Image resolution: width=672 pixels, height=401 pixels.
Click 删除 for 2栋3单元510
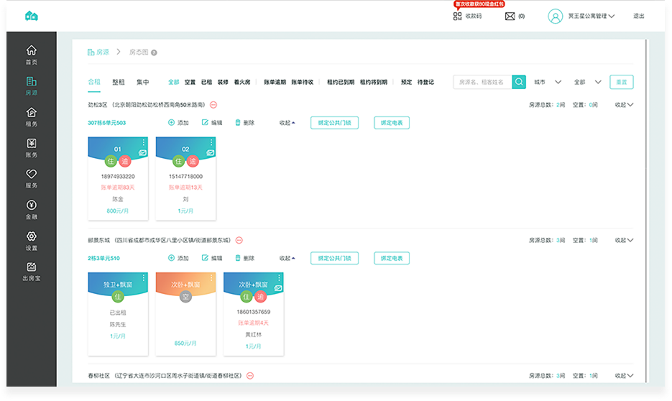(244, 258)
